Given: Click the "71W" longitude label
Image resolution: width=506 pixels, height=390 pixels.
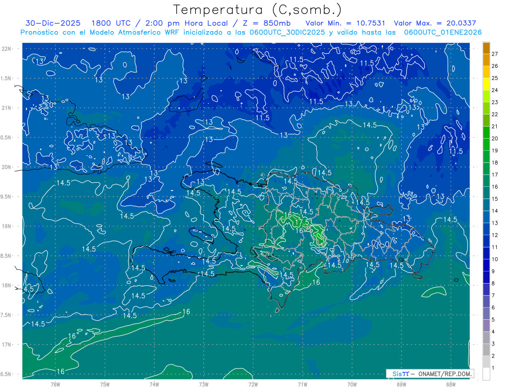Looking at the screenshot, I should coord(302,385).
